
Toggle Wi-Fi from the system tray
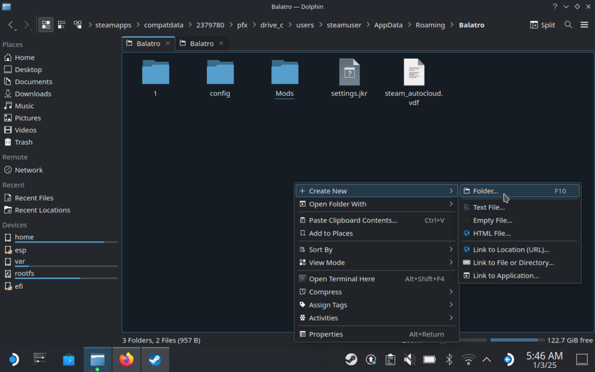coord(468,360)
